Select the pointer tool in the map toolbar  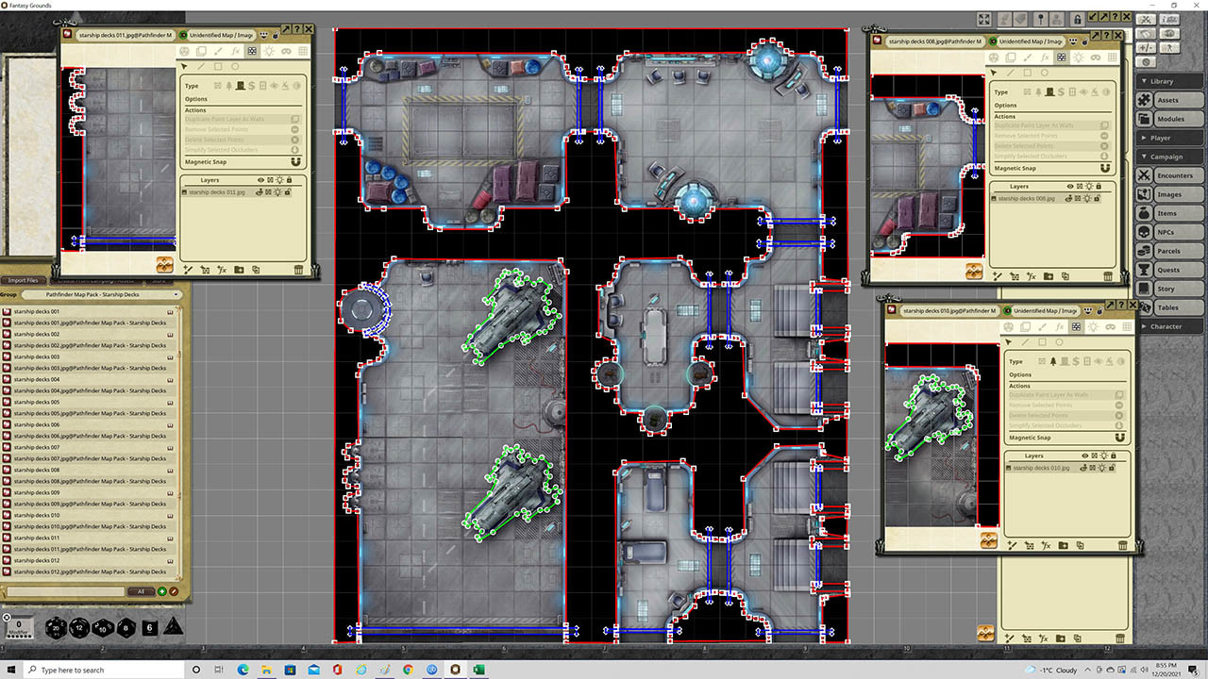pyautogui.click(x=185, y=66)
